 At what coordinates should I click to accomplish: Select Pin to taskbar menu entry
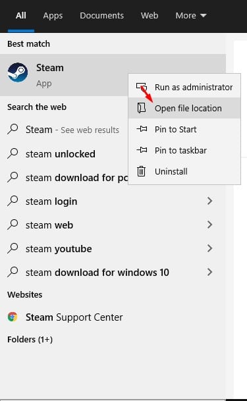point(184,150)
